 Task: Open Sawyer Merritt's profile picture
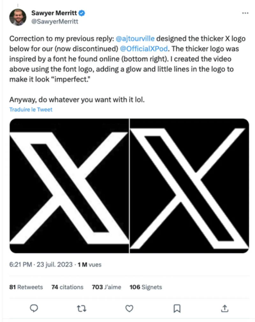(18, 17)
